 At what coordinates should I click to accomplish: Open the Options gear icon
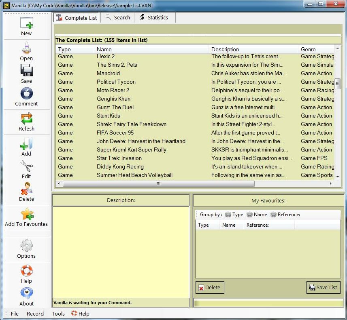coord(26,246)
